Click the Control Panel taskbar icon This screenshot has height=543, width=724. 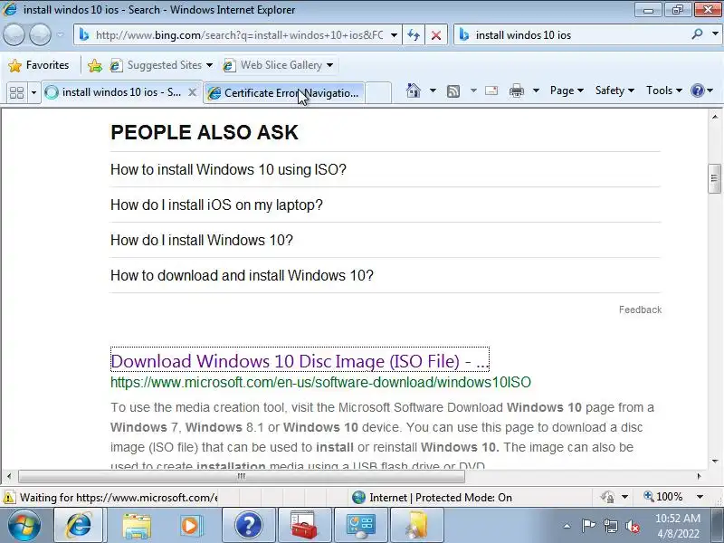[360, 526]
